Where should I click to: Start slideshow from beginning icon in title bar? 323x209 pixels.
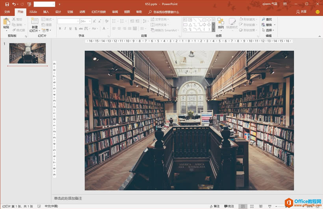(x=29, y=4)
